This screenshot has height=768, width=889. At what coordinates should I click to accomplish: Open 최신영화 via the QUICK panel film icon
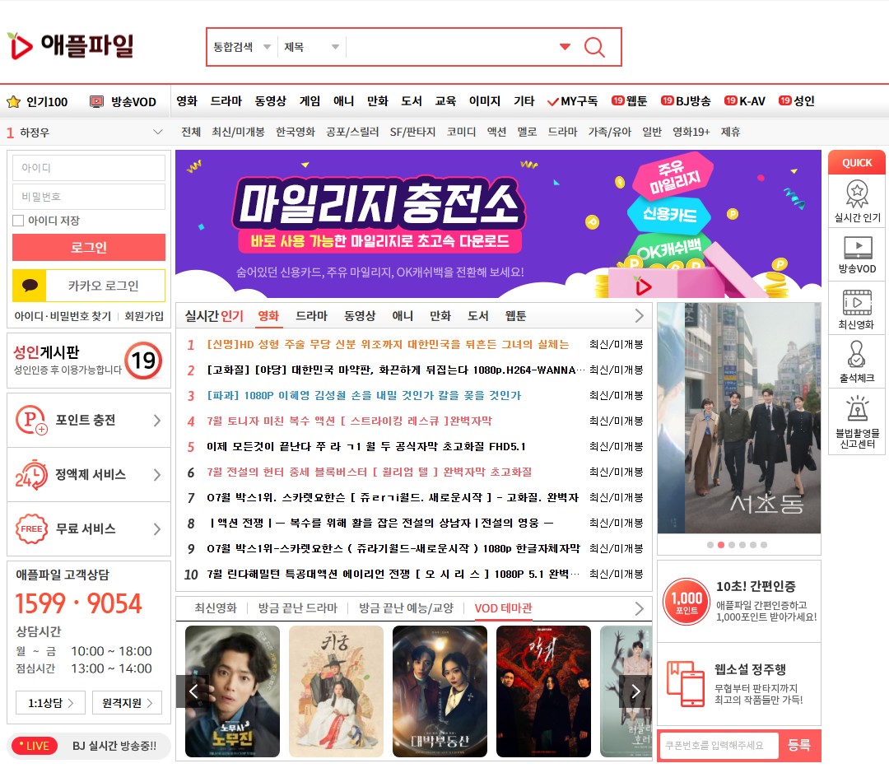coord(856,309)
